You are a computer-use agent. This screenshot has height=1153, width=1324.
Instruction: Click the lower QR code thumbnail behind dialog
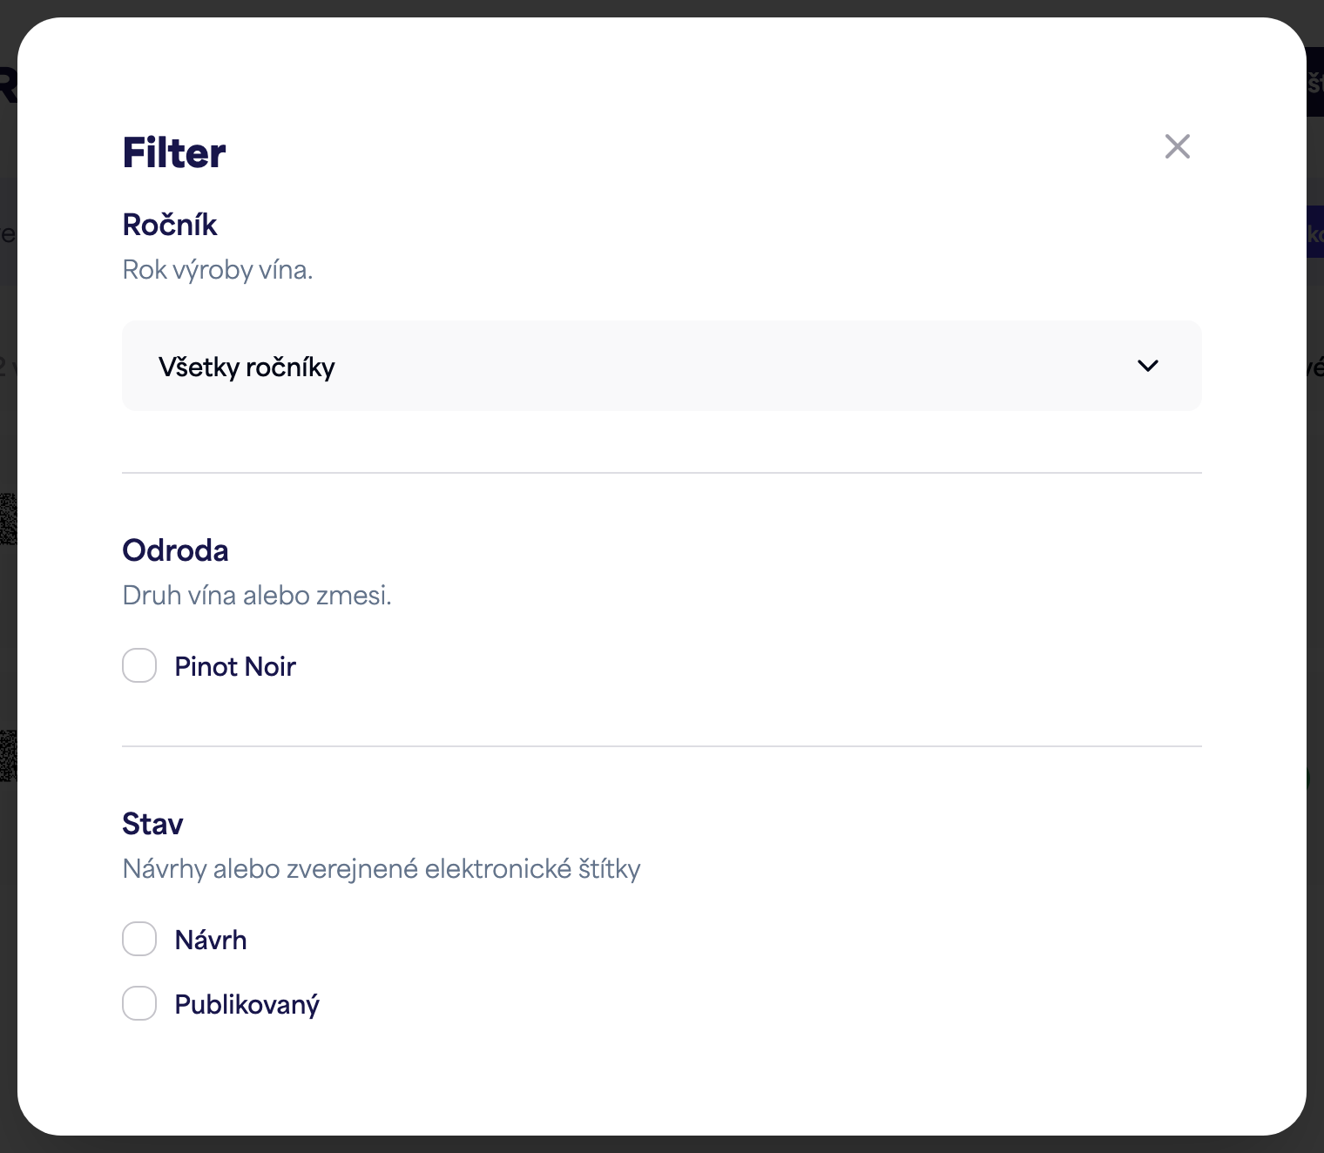8,755
